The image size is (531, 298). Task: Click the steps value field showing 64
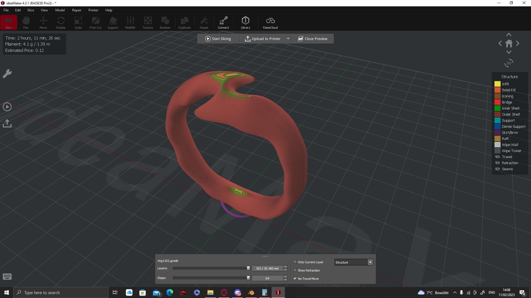pyautogui.click(x=267, y=278)
